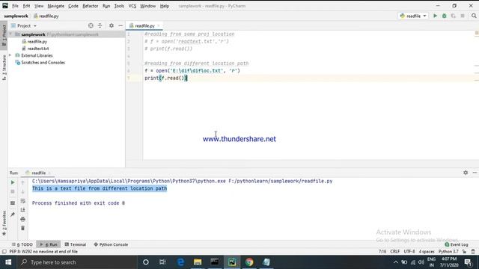Click the Stop square in top toolbar
This screenshot has width=479, height=269.
pos(463,16)
